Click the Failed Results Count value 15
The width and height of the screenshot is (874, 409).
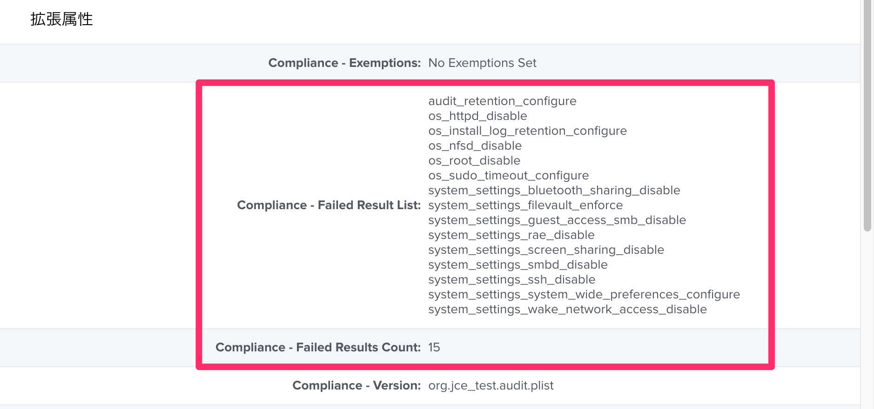click(434, 347)
